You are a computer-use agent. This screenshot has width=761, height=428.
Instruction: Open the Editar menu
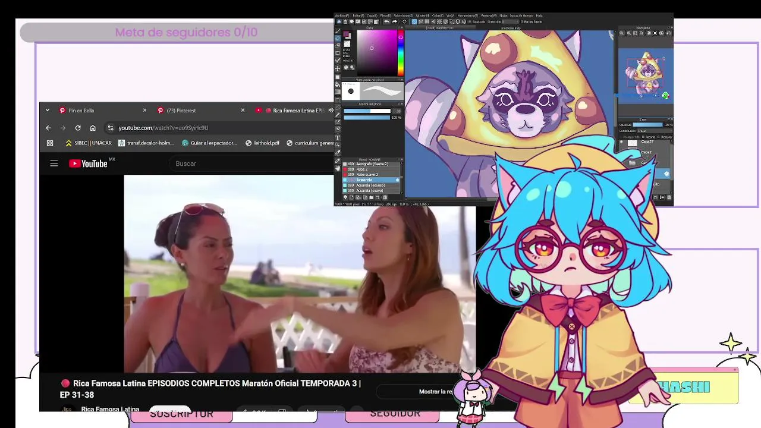[x=359, y=15]
